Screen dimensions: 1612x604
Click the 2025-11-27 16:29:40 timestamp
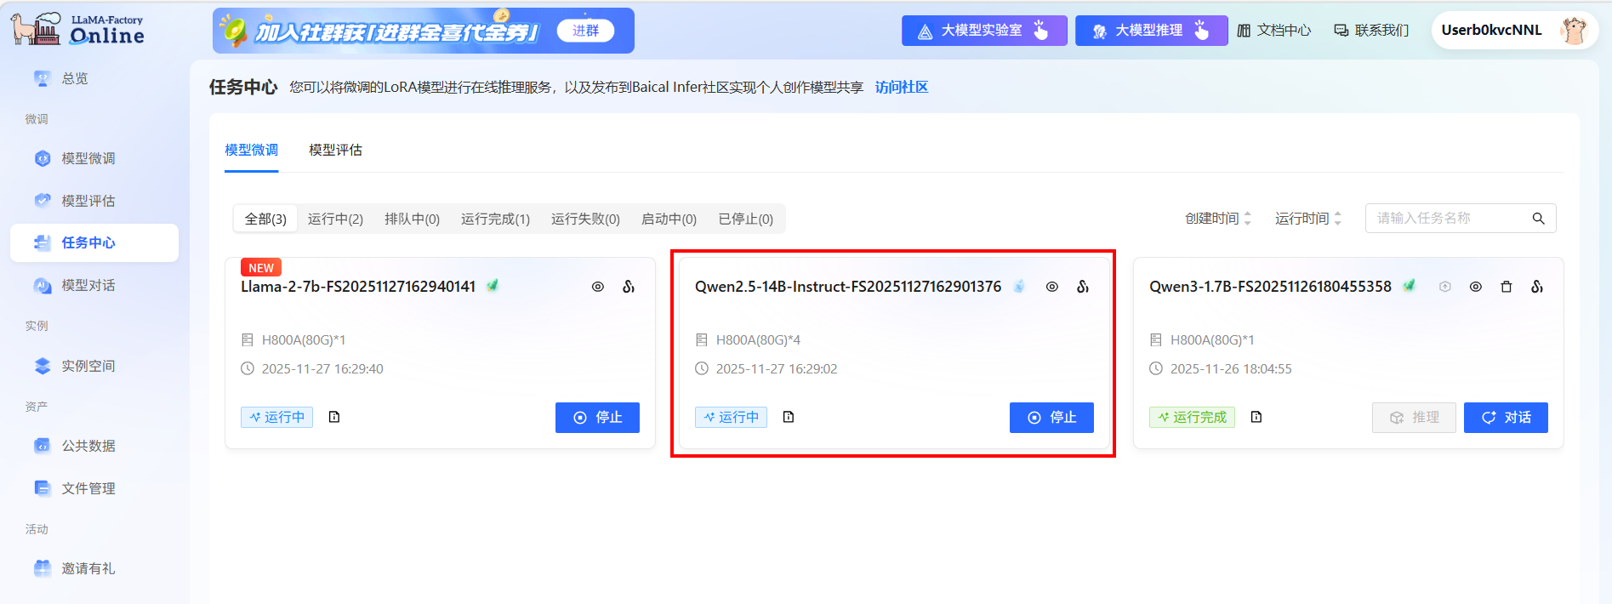click(322, 369)
